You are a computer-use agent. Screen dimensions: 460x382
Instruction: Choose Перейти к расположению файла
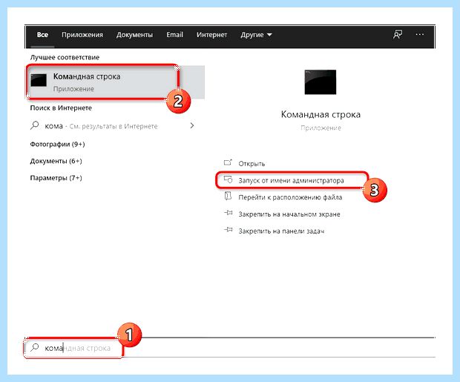point(290,197)
